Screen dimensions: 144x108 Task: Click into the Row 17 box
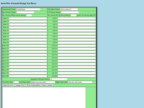[x=28, y=67]
